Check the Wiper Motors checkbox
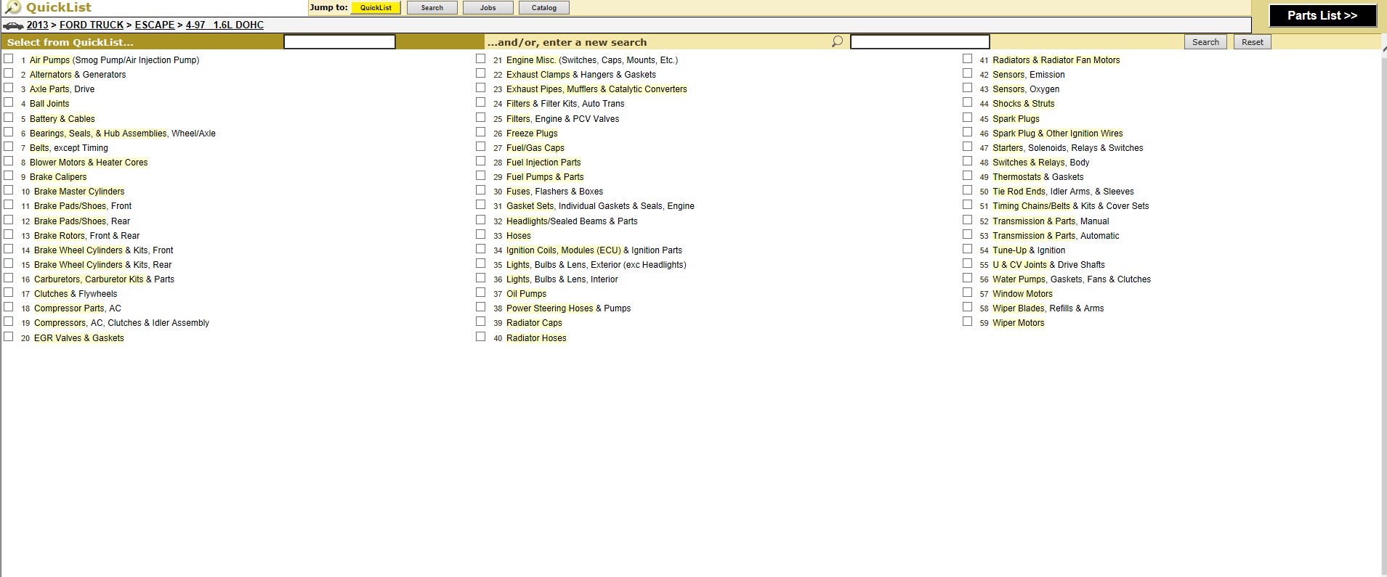This screenshot has width=1387, height=577. point(968,322)
